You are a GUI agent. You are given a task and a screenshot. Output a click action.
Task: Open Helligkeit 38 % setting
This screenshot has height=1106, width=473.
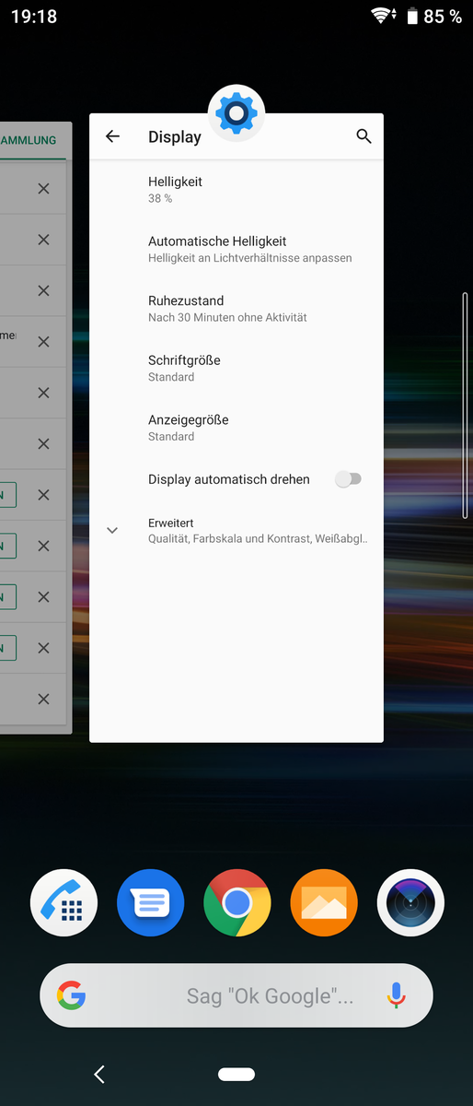(236, 189)
